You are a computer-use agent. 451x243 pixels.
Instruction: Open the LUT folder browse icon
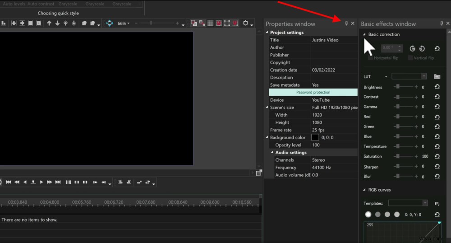click(437, 76)
